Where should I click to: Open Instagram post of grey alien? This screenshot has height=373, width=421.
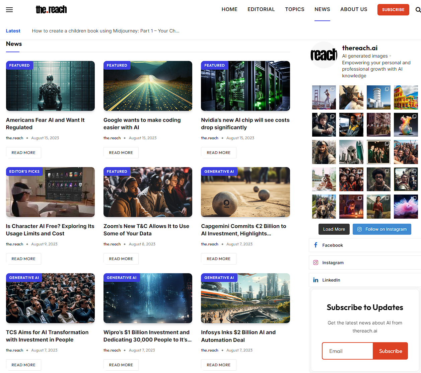(351, 152)
